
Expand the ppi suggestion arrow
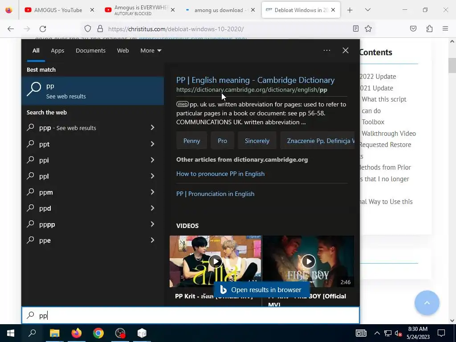[x=152, y=160]
